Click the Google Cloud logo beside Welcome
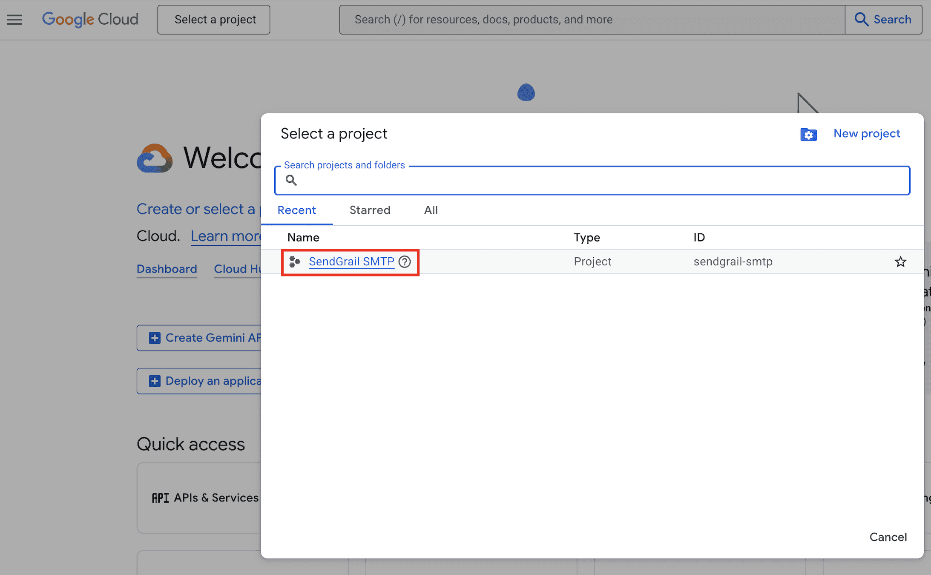931x575 pixels. [x=155, y=158]
